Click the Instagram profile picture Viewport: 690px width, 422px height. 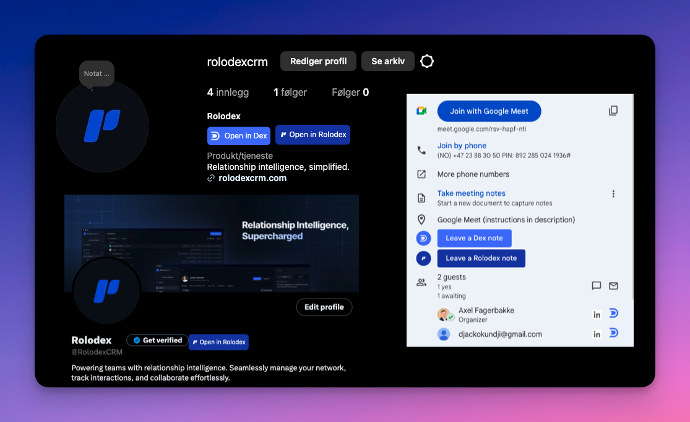point(102,127)
